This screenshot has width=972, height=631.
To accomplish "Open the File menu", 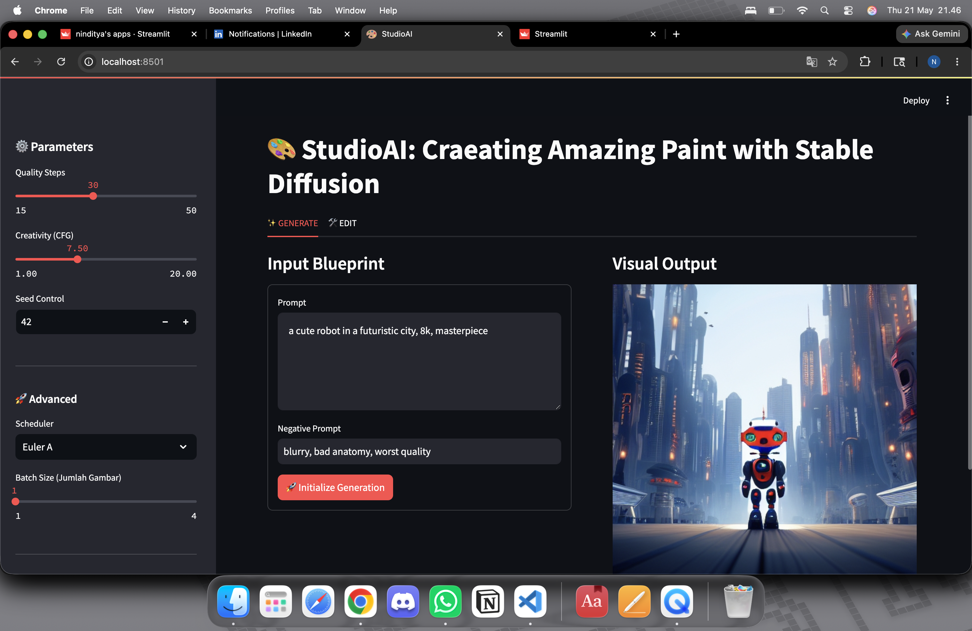I will pyautogui.click(x=87, y=10).
